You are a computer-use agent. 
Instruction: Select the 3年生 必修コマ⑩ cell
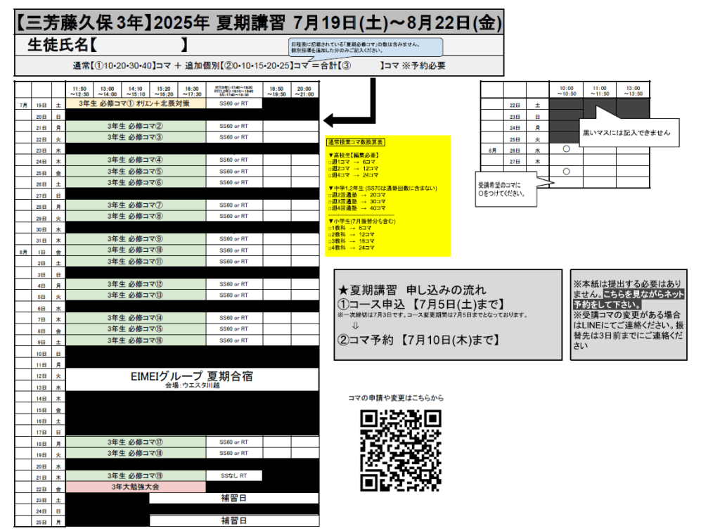pos(136,250)
